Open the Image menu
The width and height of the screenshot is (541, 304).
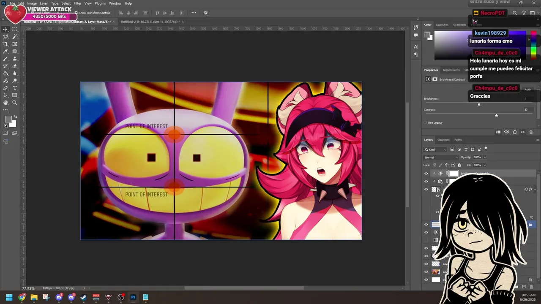[x=32, y=3]
